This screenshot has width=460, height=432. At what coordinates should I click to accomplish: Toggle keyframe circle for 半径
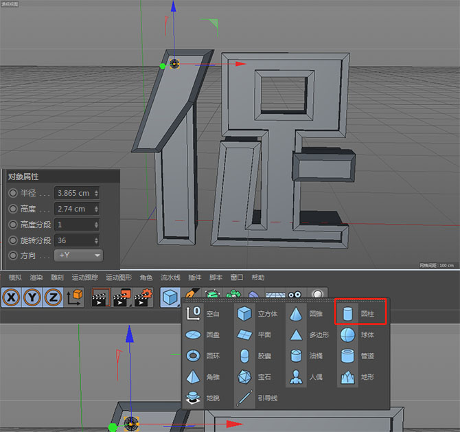click(13, 193)
